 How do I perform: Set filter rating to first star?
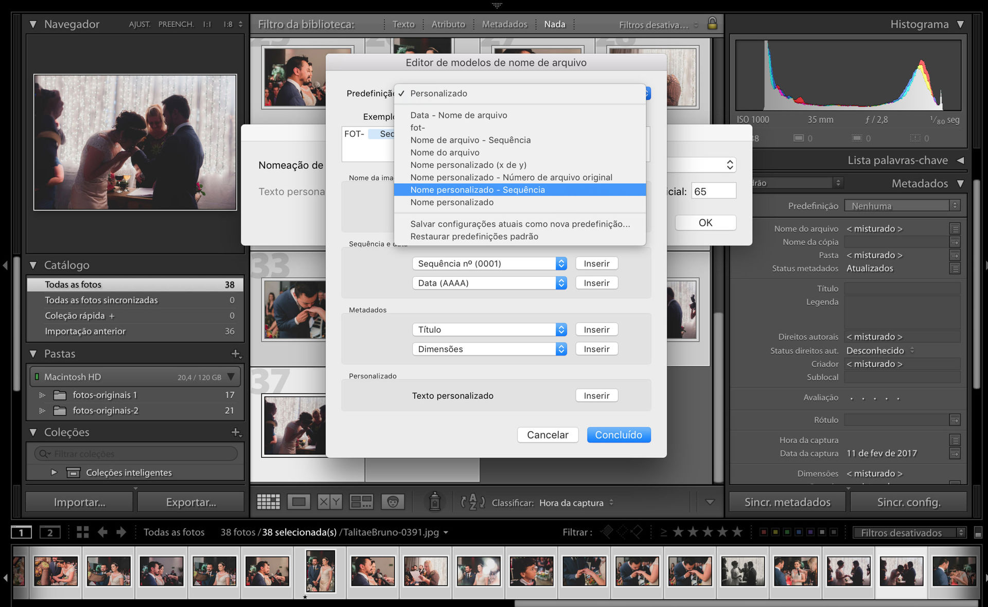(678, 532)
